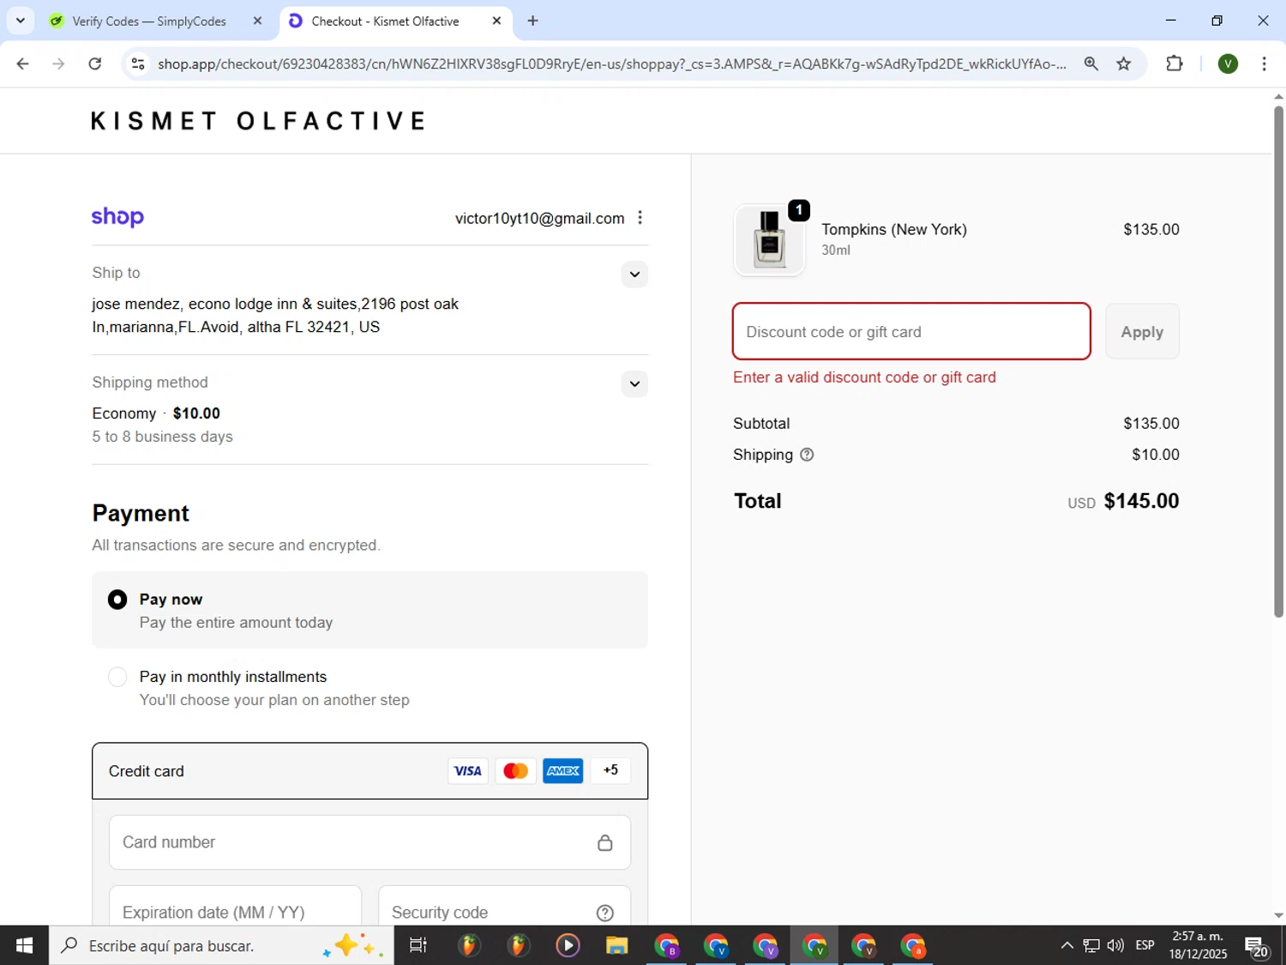Click the Visa card icon
Viewport: 1286px width, 965px height.
coord(467,771)
